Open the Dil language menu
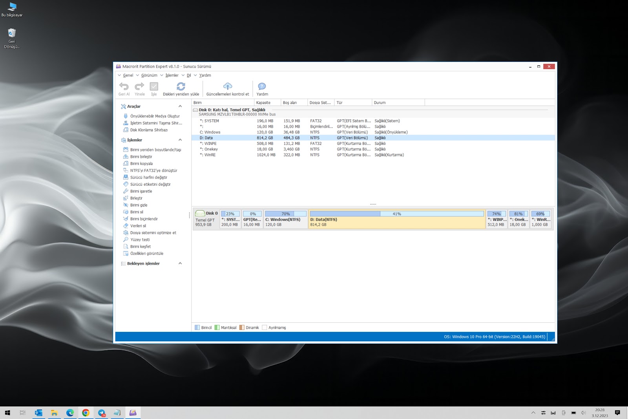 click(189, 75)
